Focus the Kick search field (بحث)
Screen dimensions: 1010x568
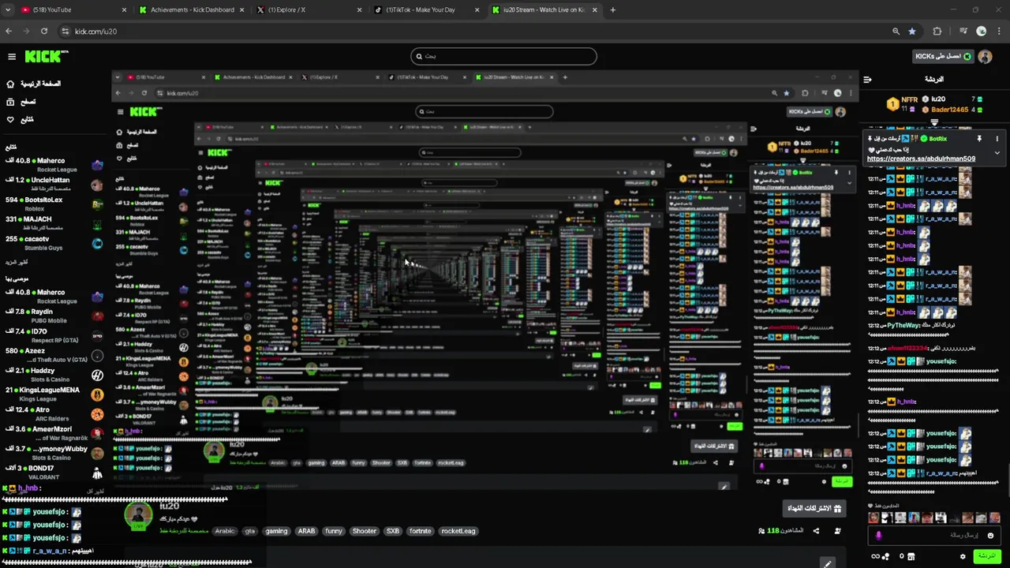pyautogui.click(x=503, y=56)
